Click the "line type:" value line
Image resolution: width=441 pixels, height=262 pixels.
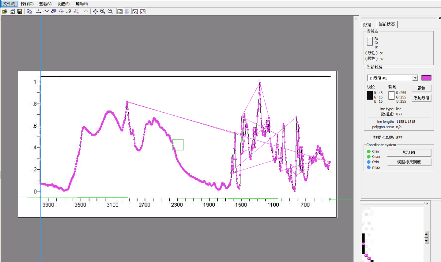[399, 109]
